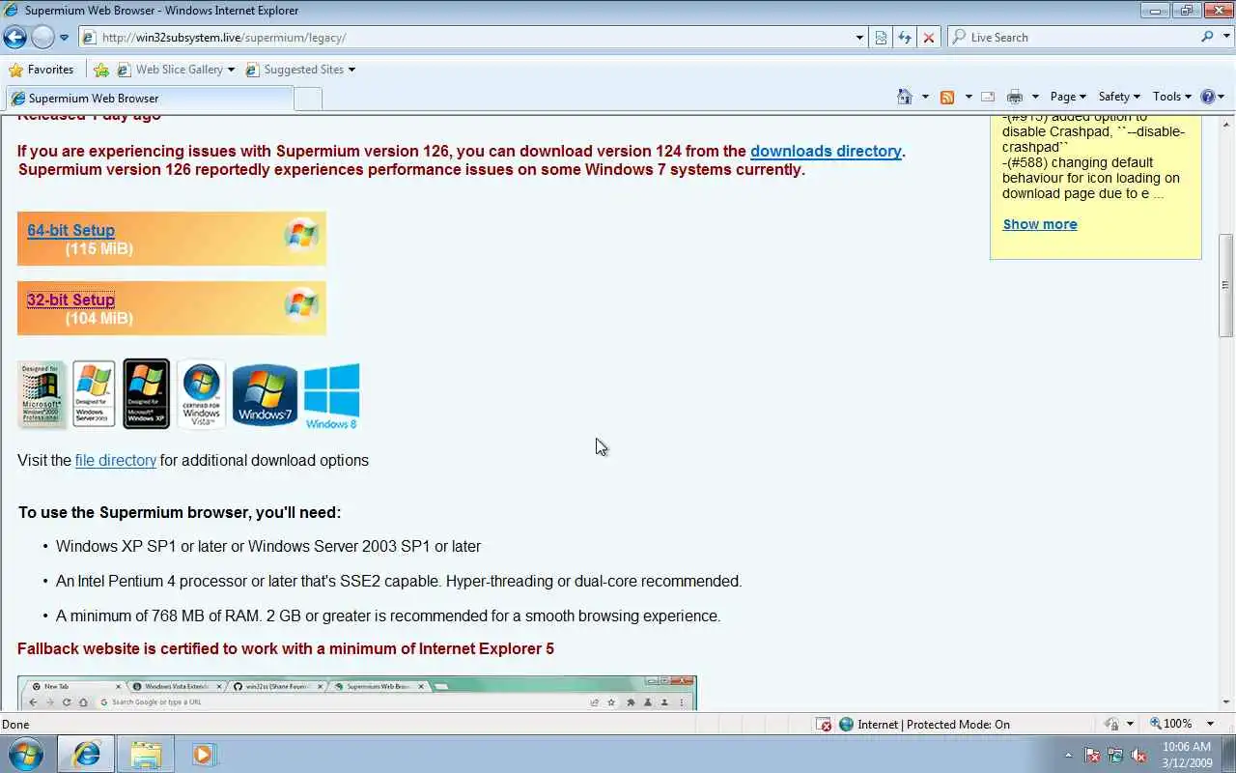Click Windows logo beside 32-bit Setup
The height and width of the screenshot is (773, 1236).
pos(301,304)
